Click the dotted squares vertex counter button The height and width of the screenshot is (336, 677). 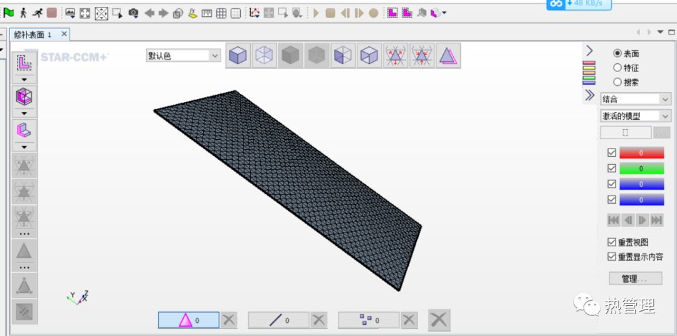coord(369,320)
